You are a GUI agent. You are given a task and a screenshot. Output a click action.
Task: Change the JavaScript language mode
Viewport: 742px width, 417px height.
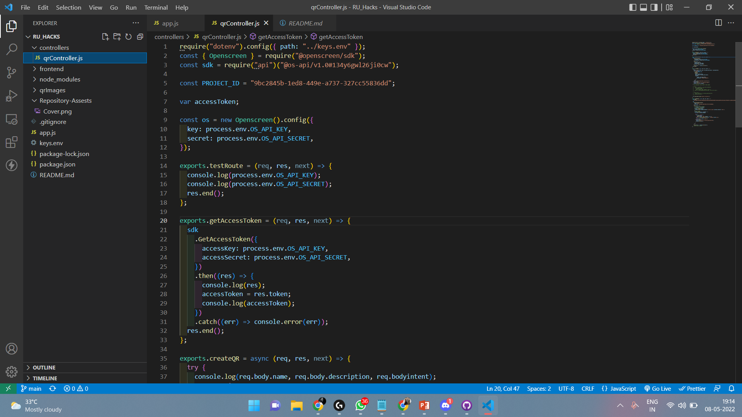click(623, 388)
